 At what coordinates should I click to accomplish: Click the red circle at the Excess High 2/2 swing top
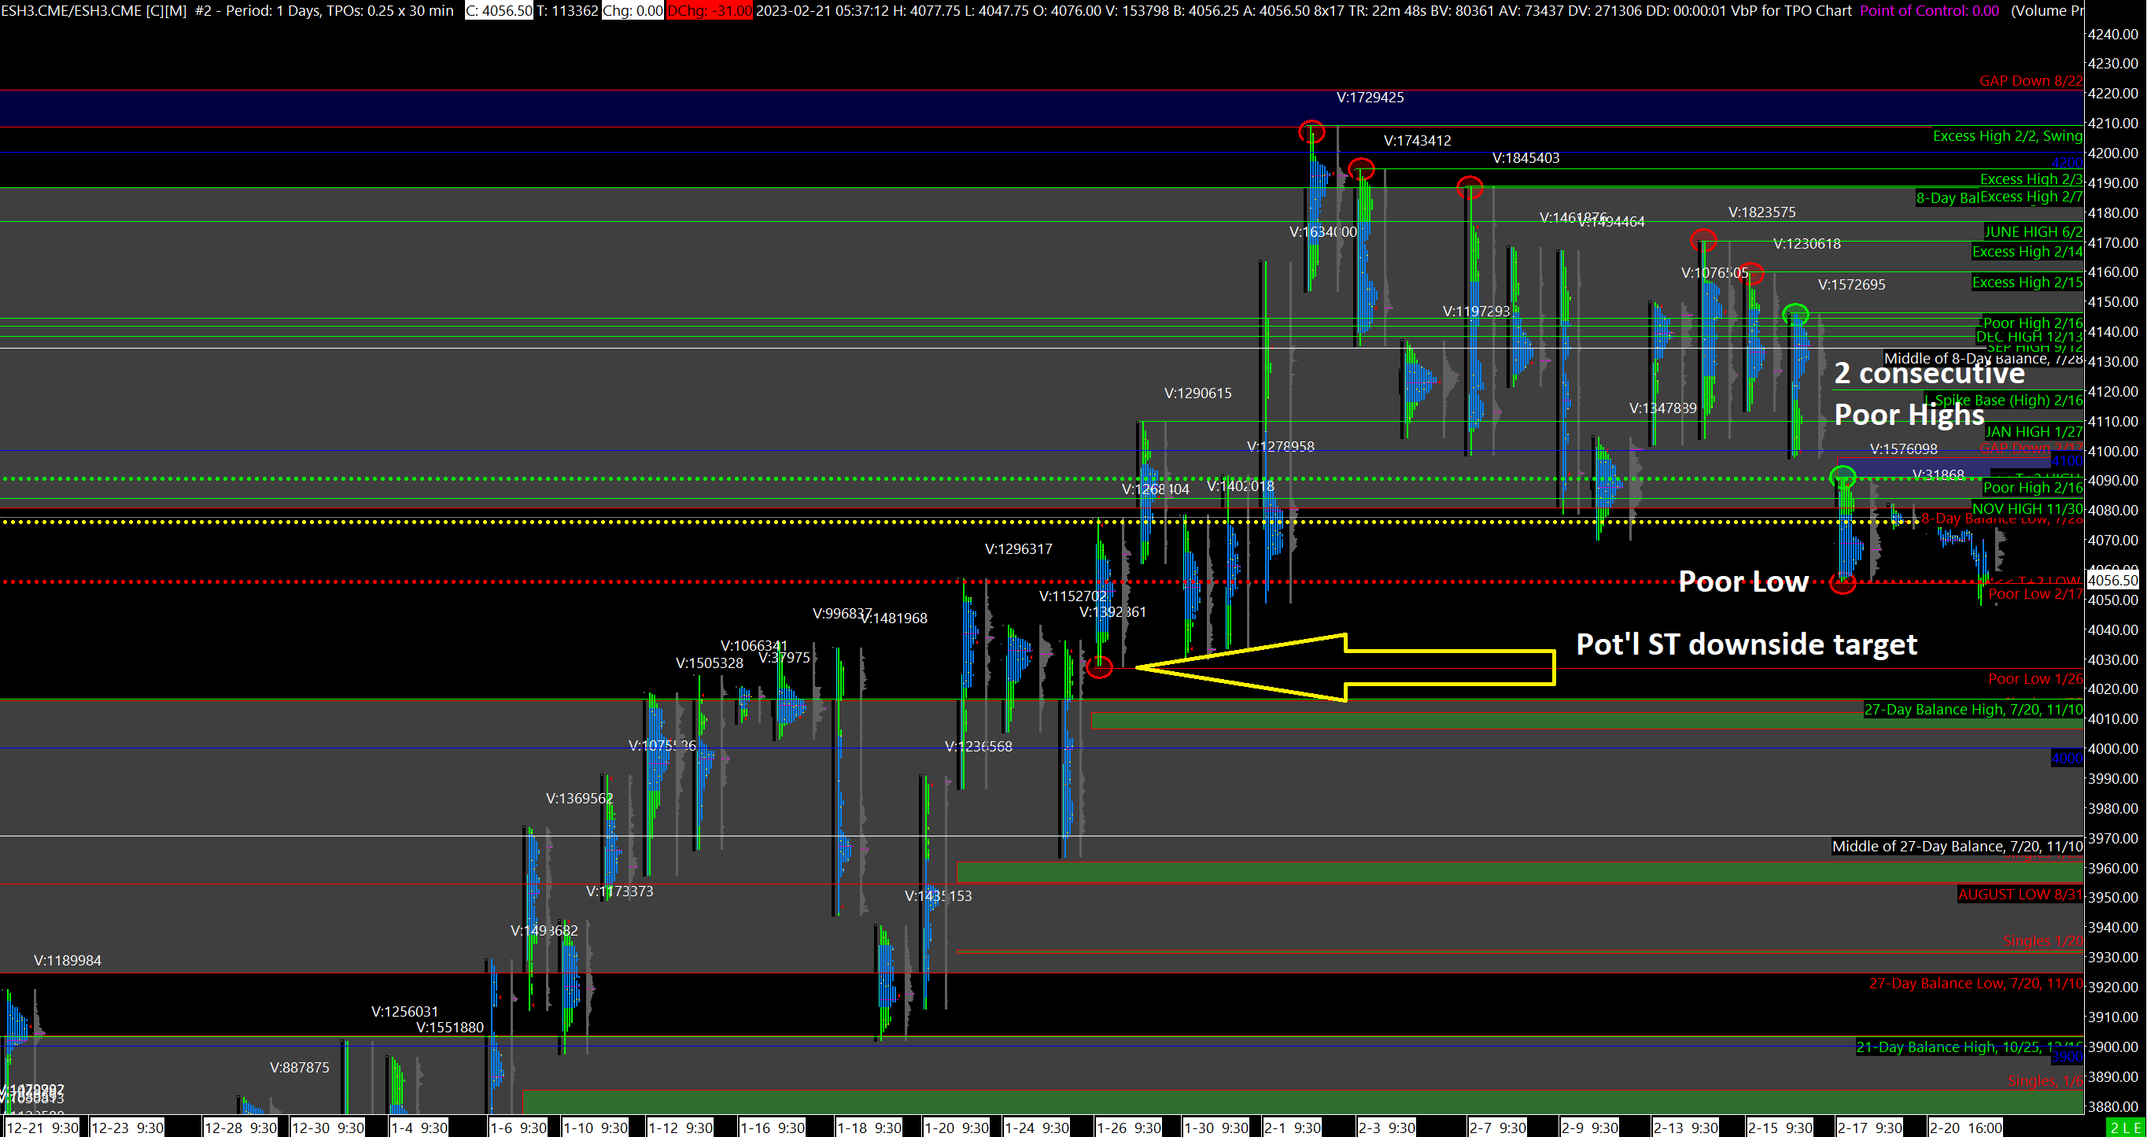click(1311, 131)
